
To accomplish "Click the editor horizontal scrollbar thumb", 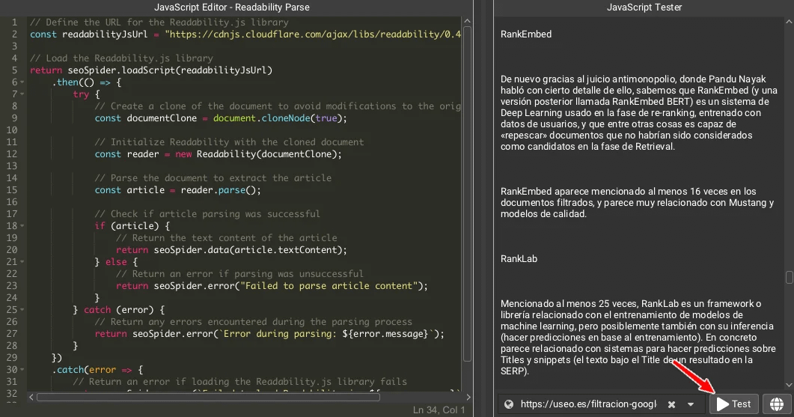I will (x=208, y=398).
